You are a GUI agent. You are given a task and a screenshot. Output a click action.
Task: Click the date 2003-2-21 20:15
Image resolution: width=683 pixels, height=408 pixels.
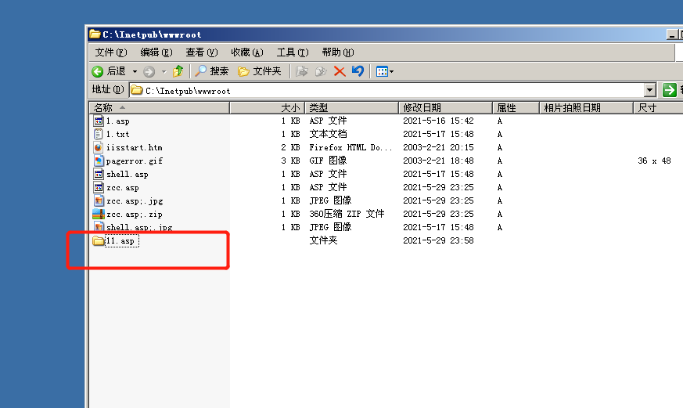pyautogui.click(x=438, y=147)
